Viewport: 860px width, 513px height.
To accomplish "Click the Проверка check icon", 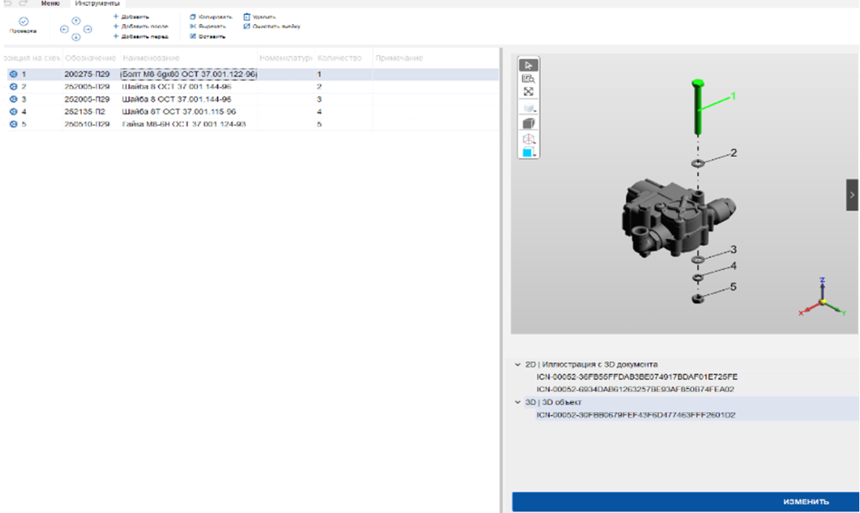I will (23, 22).
